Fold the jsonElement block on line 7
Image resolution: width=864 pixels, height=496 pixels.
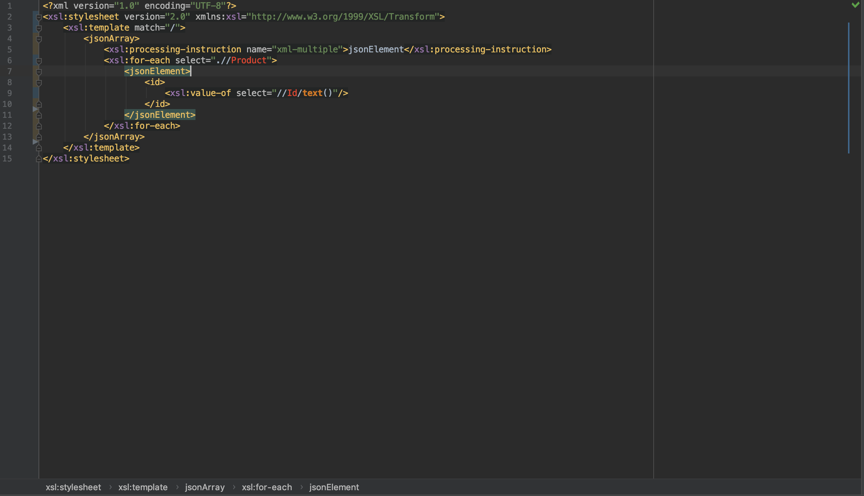pyautogui.click(x=39, y=72)
